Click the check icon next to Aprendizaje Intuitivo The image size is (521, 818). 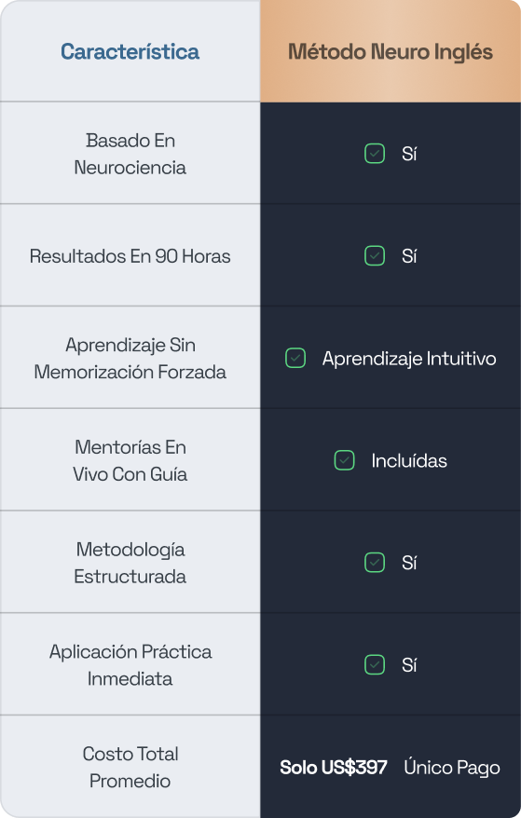(295, 358)
